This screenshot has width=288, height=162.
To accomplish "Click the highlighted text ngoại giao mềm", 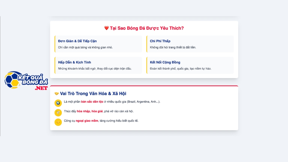I will [87, 121].
